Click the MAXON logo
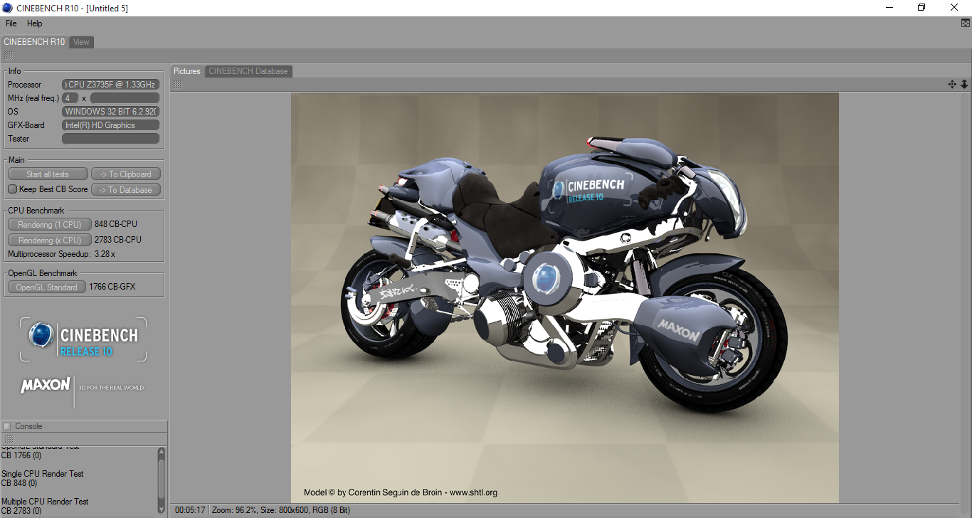Screen dimensions: 972x518 (46, 386)
